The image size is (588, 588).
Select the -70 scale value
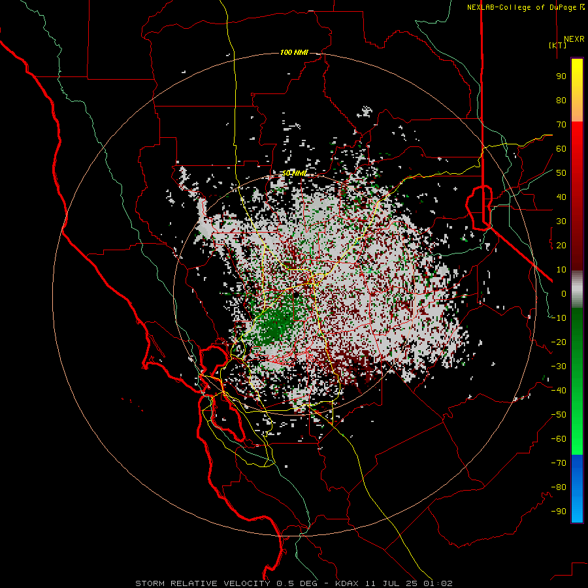pyautogui.click(x=559, y=463)
